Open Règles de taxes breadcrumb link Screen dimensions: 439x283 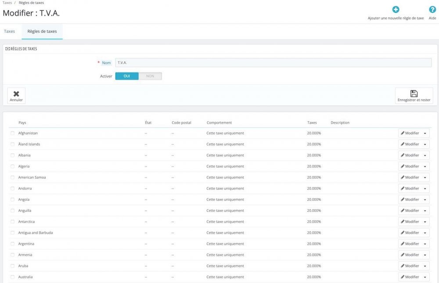31,3
